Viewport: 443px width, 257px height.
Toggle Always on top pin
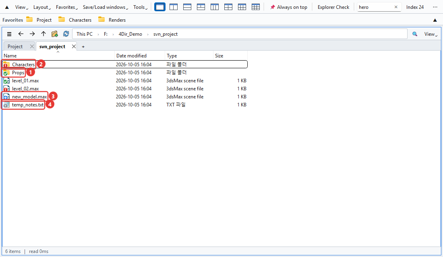pyautogui.click(x=288, y=7)
